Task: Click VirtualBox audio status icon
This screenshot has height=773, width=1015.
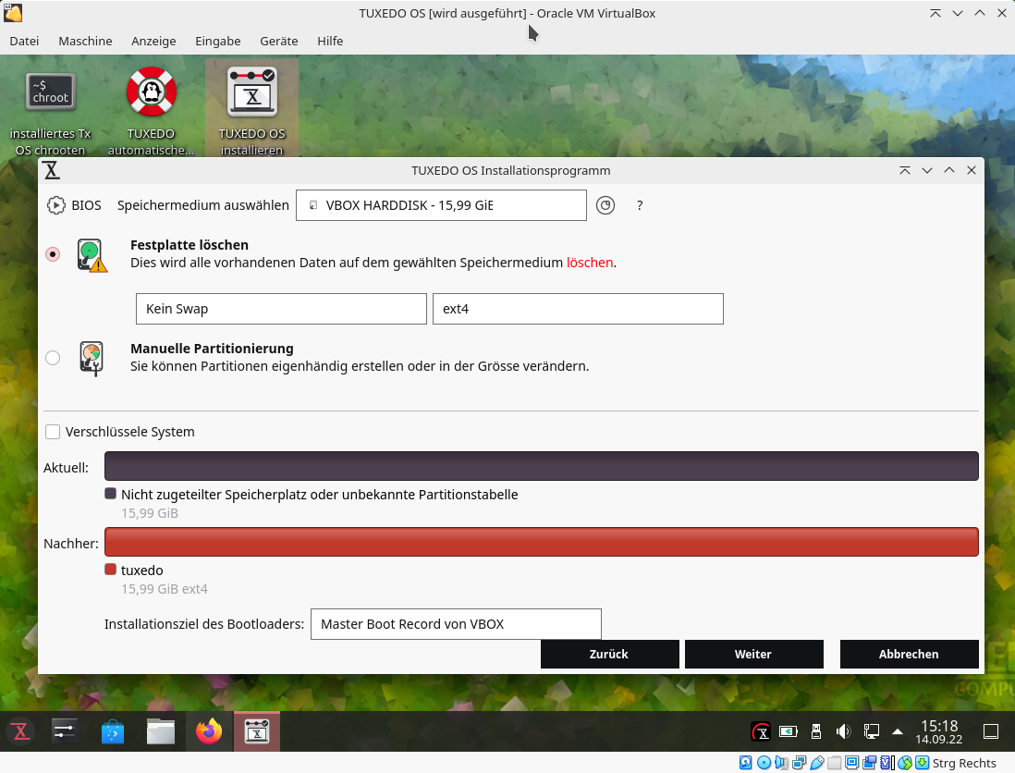Action: point(781,763)
